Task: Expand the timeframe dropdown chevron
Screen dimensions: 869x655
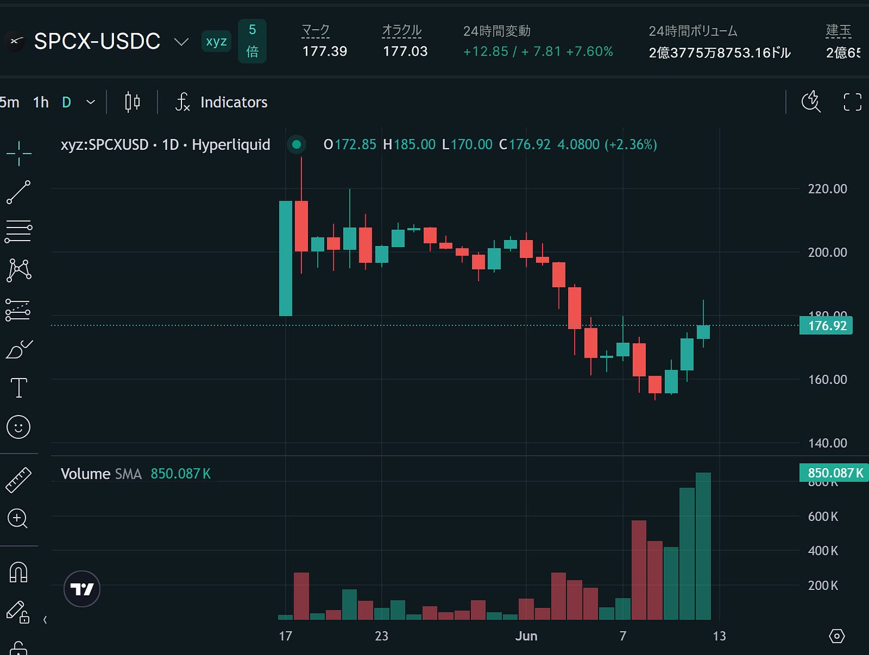Action: 91,102
